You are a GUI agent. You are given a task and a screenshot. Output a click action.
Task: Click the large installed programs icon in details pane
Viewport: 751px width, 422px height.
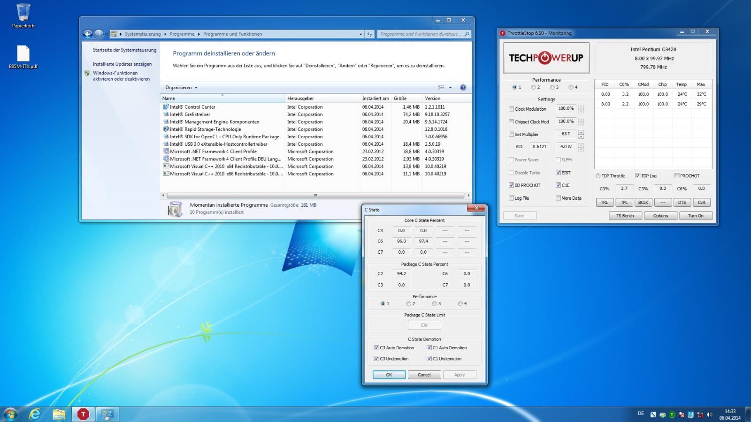175,209
